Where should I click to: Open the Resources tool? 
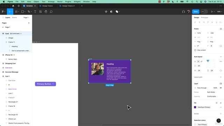point(41,12)
